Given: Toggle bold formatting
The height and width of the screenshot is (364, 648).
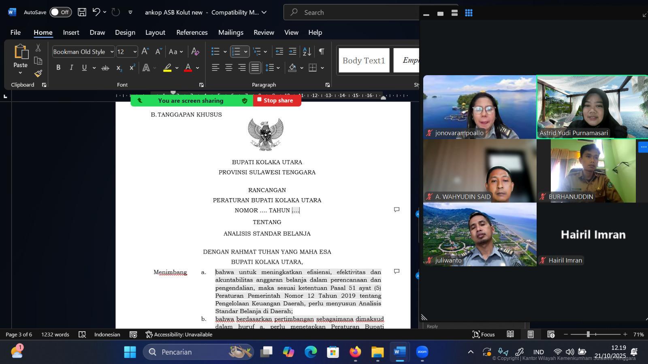Looking at the screenshot, I should (58, 68).
